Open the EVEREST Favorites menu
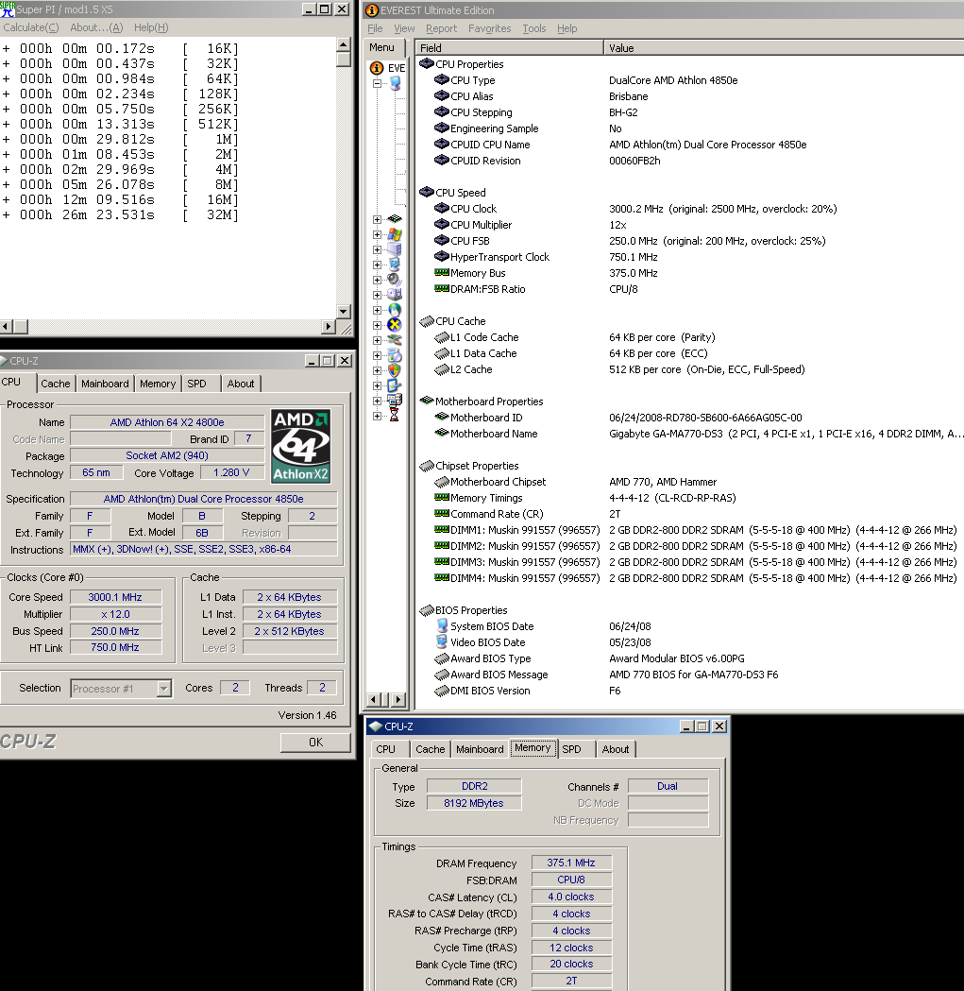This screenshot has width=964, height=991. pyautogui.click(x=490, y=28)
